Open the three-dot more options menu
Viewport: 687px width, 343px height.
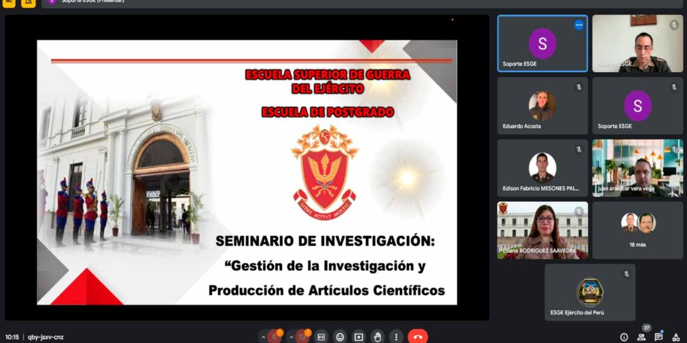click(397, 337)
